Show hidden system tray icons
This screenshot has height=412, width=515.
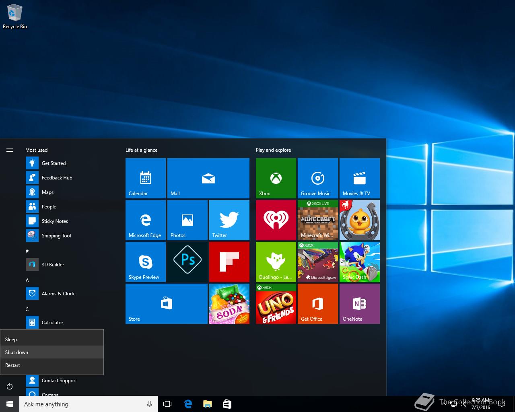coord(444,404)
